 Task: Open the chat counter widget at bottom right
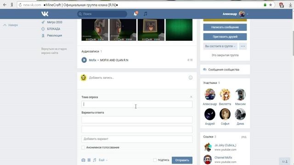pos(285,161)
